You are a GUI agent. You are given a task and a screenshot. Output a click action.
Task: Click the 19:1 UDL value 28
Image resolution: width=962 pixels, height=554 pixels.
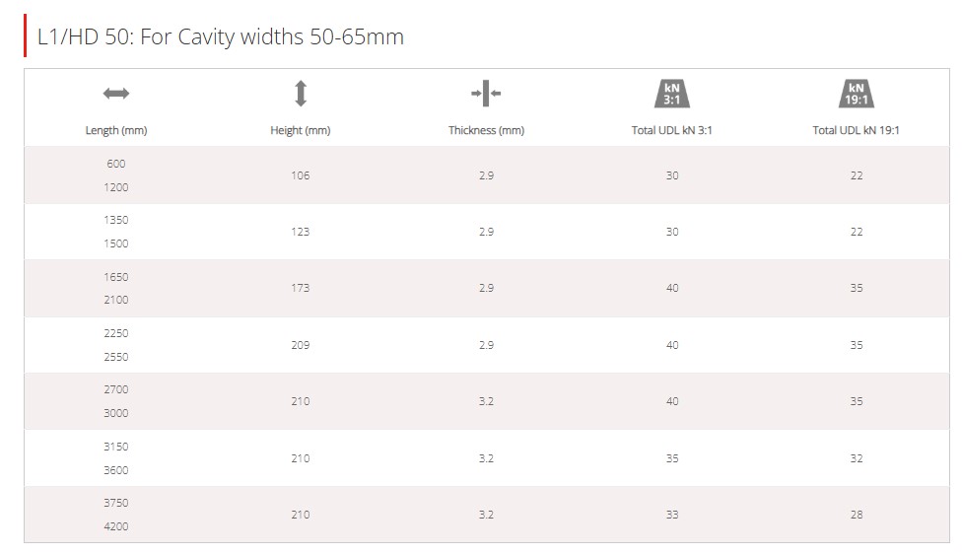(x=857, y=515)
